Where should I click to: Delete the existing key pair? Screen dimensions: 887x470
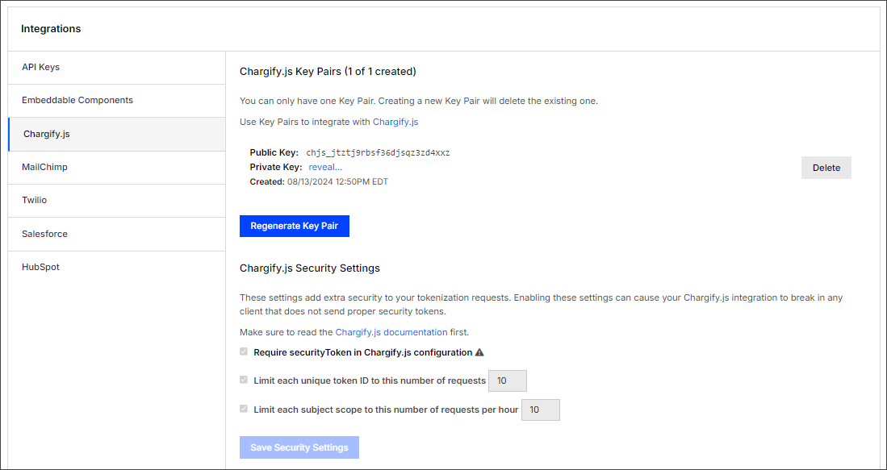click(x=826, y=168)
